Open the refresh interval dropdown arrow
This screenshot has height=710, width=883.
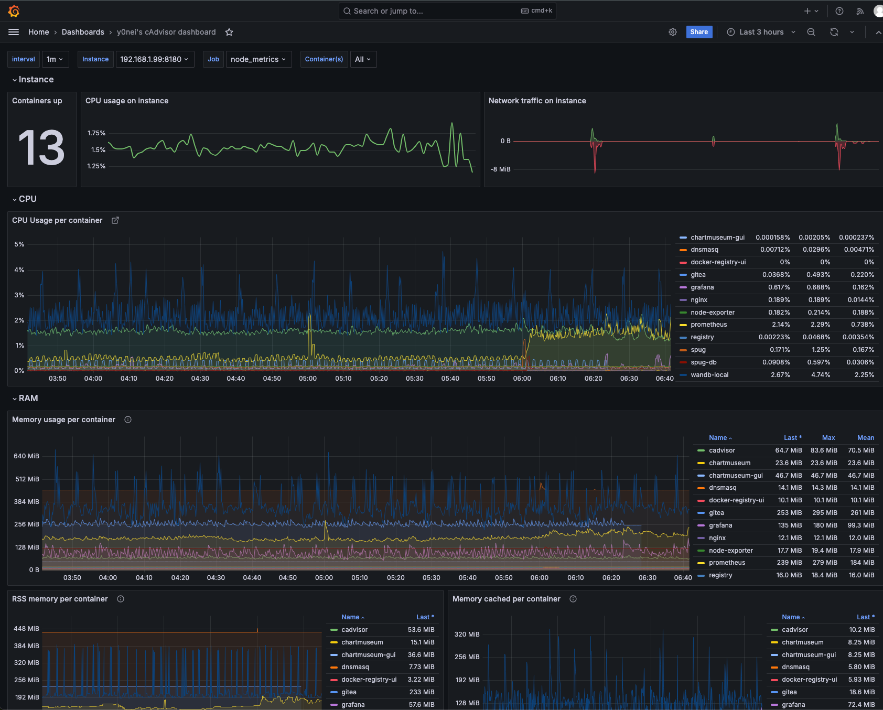tap(852, 32)
